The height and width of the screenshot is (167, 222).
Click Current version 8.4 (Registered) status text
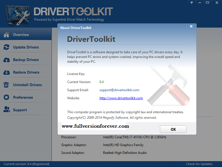[x=26, y=164]
